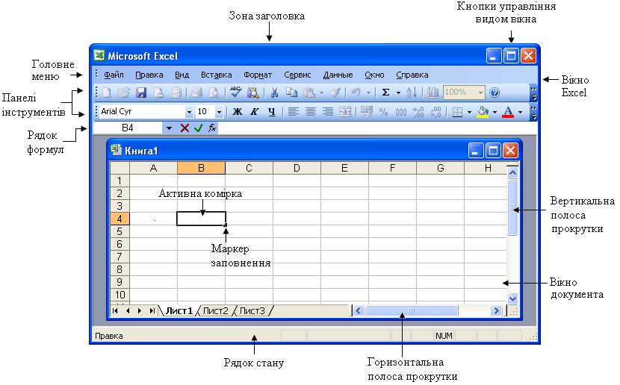The width and height of the screenshot is (620, 385).
Task: Click the New workbook icon
Action: [x=107, y=93]
